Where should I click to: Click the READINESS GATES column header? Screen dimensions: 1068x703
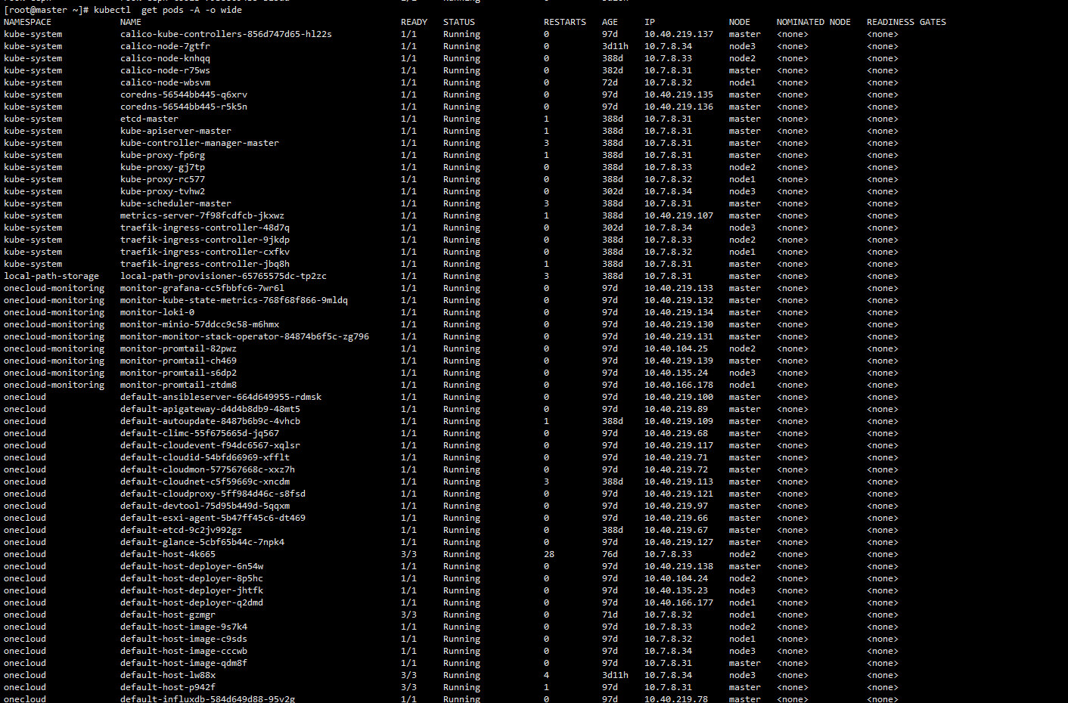[x=906, y=21]
